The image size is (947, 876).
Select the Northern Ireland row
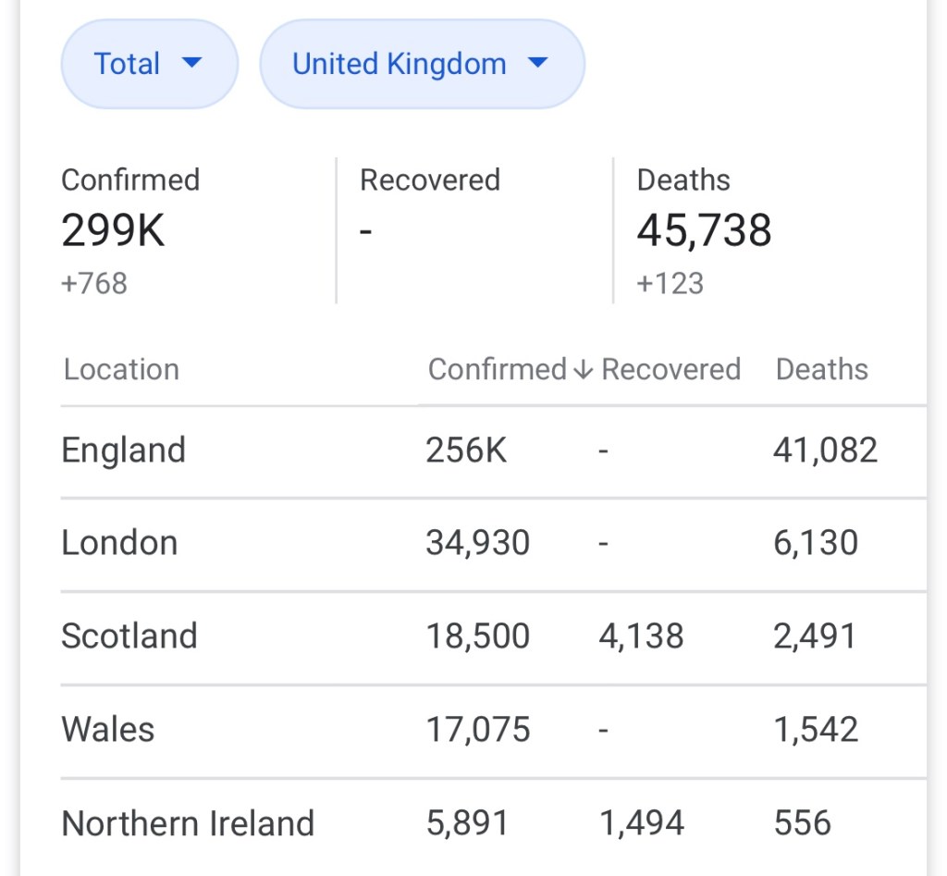click(188, 823)
